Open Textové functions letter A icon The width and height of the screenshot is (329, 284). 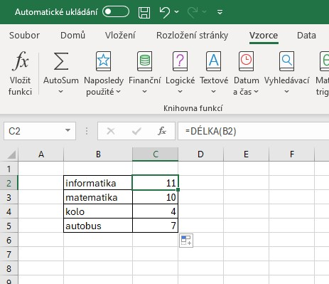click(214, 61)
